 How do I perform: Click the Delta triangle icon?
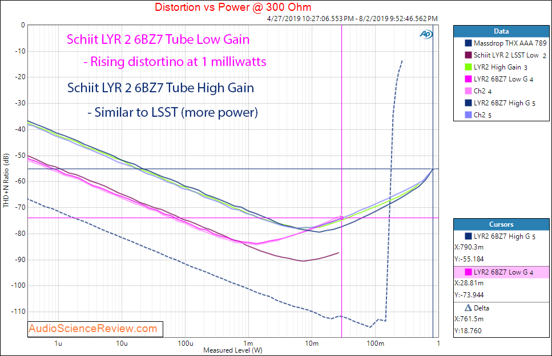tap(468, 308)
